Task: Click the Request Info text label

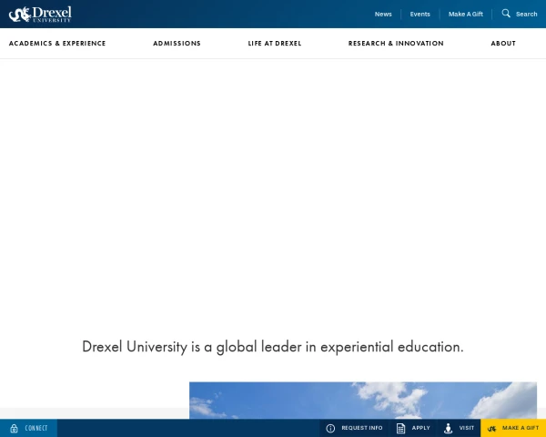Action: [x=362, y=428]
